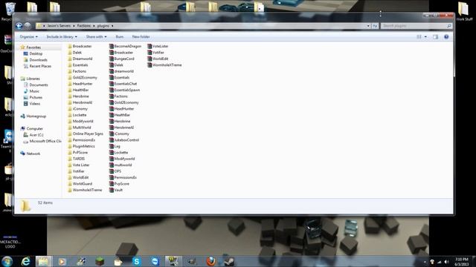The width and height of the screenshot is (476, 267).
Task: Open Recent Places in navigation pane
Action: pyautogui.click(x=40, y=66)
